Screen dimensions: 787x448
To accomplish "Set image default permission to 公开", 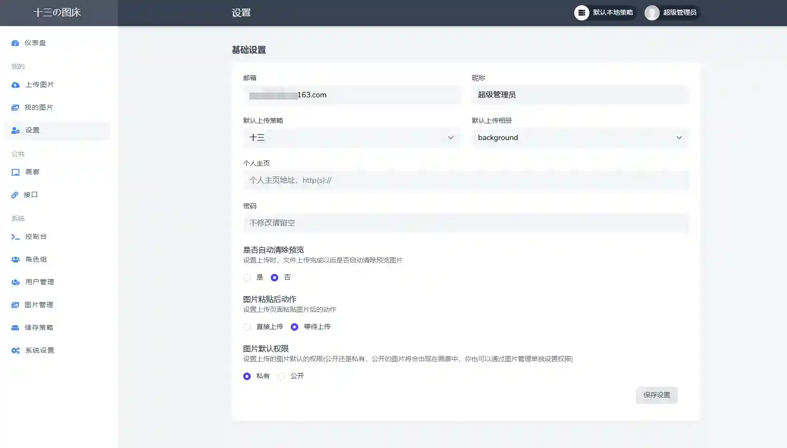I will click(x=281, y=376).
